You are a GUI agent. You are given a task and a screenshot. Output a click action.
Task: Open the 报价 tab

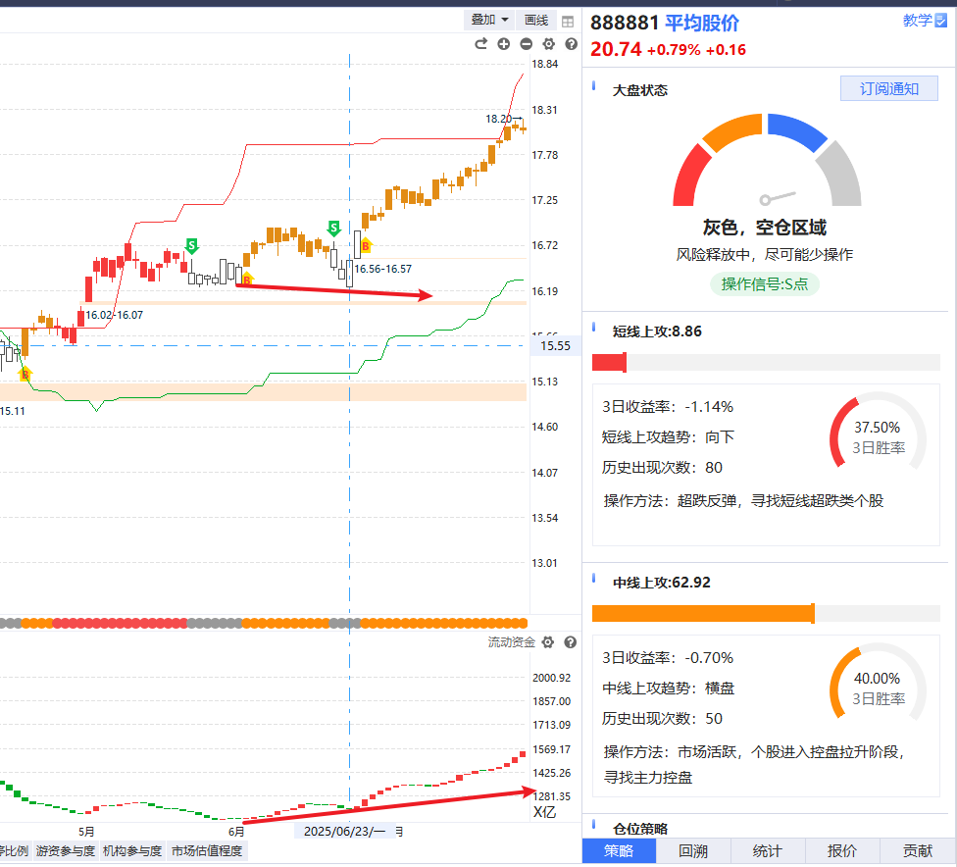click(x=842, y=850)
